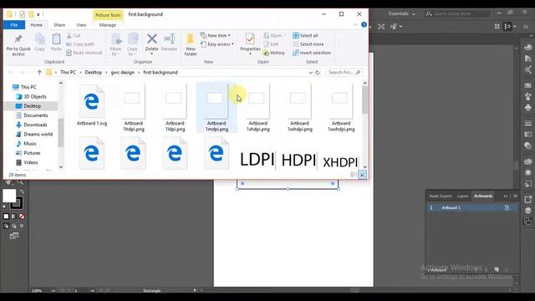Select the LDPI image thumbnail

tap(257, 160)
